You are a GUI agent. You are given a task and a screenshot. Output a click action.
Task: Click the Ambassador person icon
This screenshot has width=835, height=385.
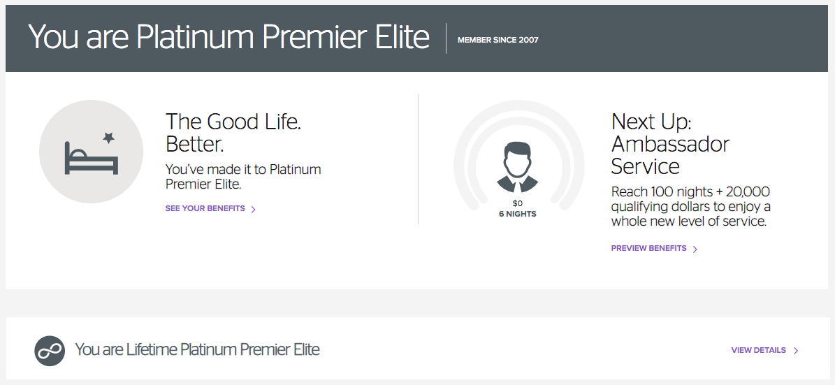click(x=518, y=167)
